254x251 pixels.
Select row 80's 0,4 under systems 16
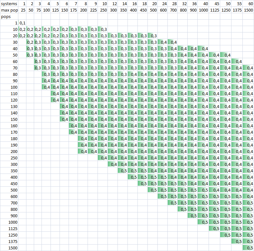tap(133, 74)
